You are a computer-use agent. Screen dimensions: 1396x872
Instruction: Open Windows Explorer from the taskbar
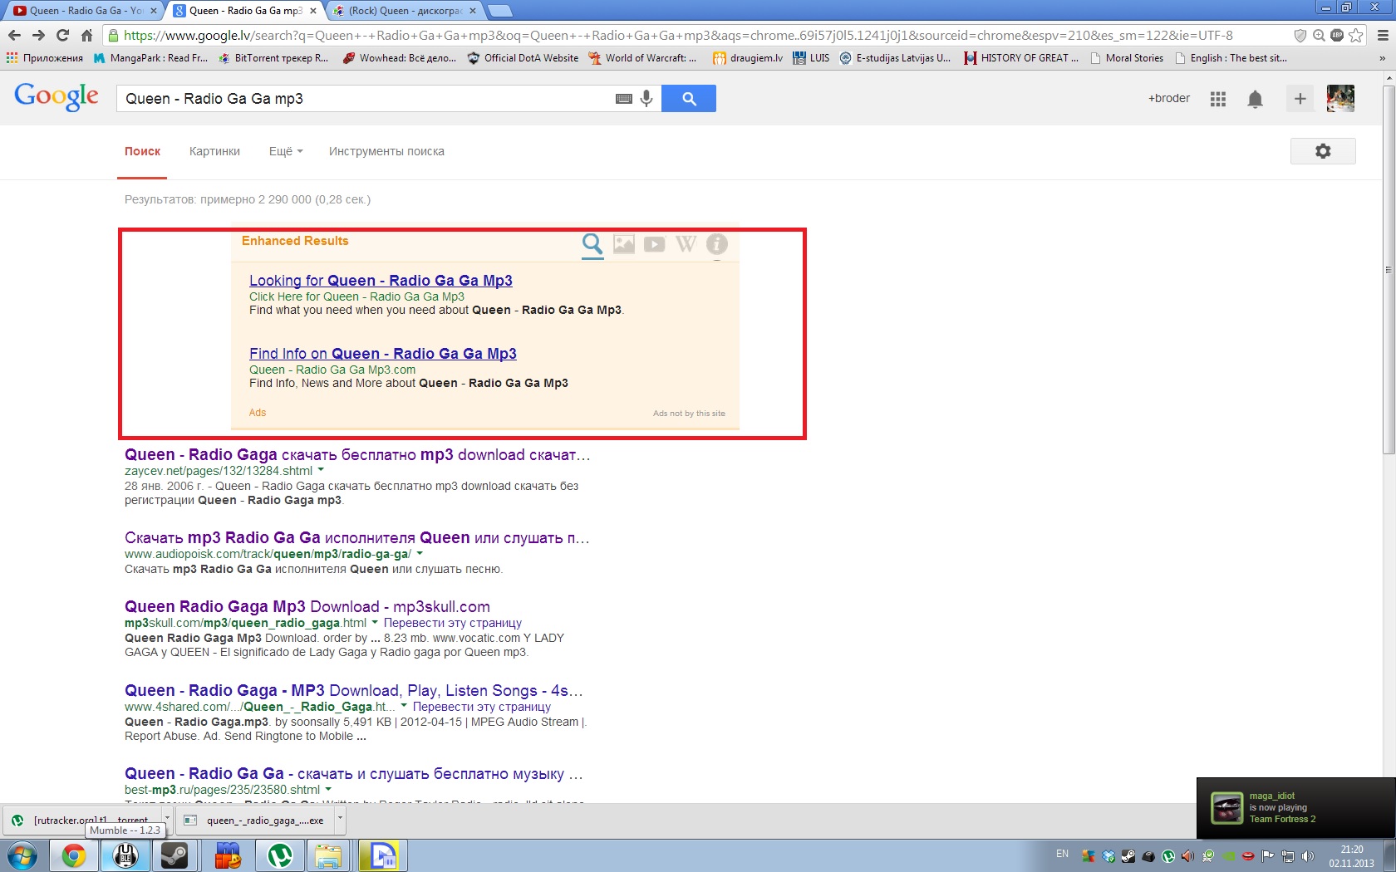328,855
